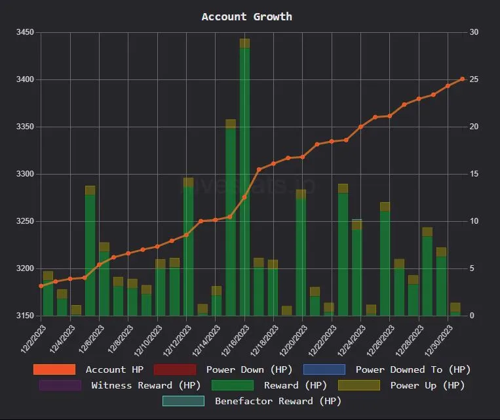Click the 12/14/2023 x-axis label
500x420 pixels.
click(206, 341)
